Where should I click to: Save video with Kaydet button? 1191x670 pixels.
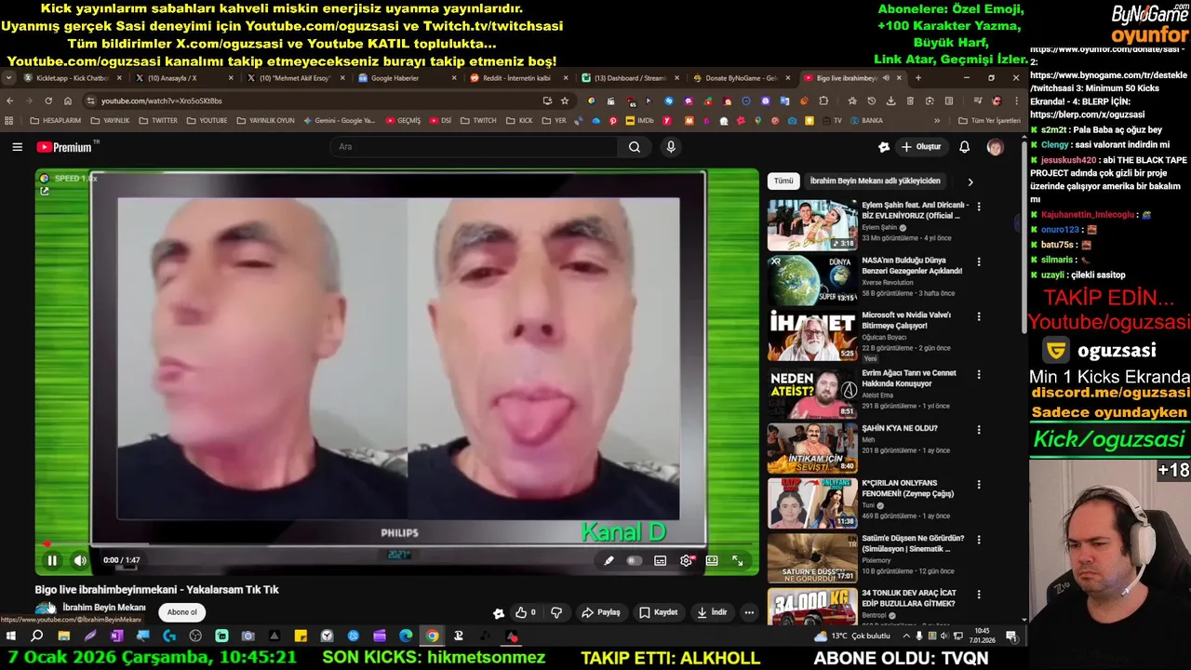[659, 612]
